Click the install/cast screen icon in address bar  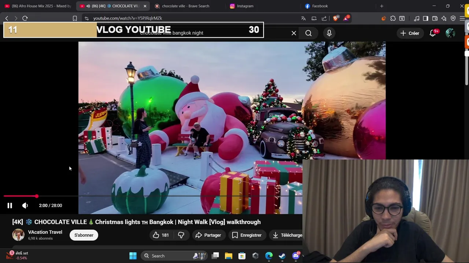pyautogui.click(x=314, y=18)
